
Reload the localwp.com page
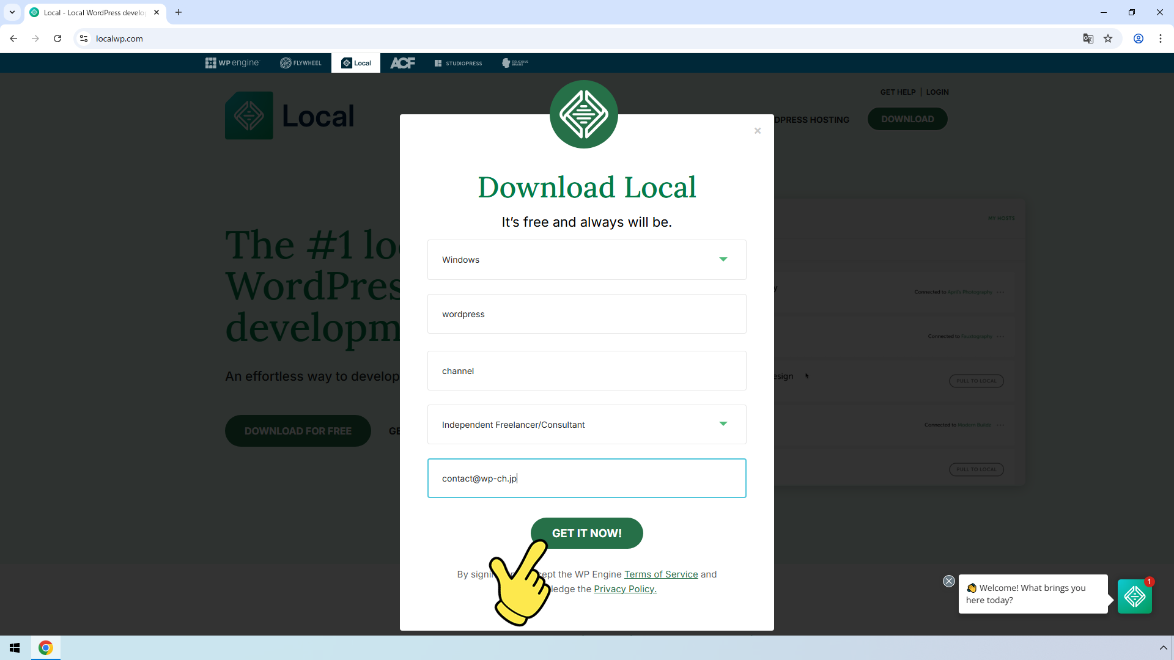pyautogui.click(x=57, y=38)
